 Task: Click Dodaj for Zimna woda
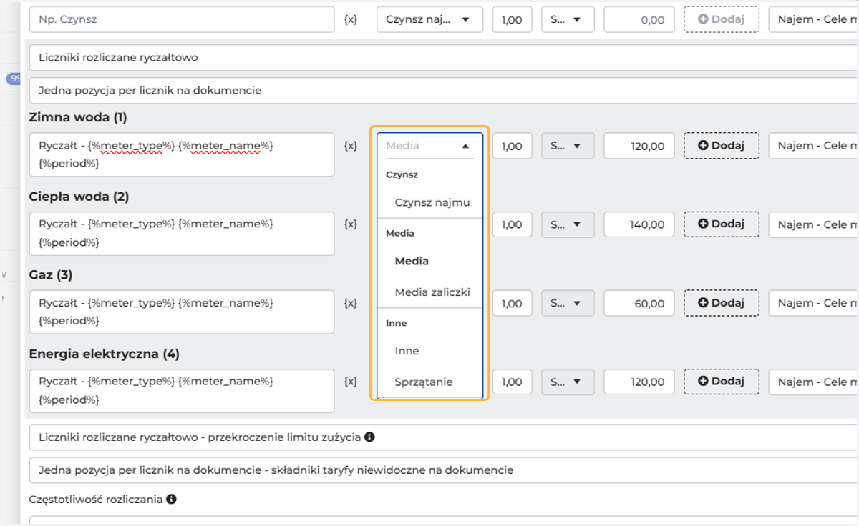(722, 146)
